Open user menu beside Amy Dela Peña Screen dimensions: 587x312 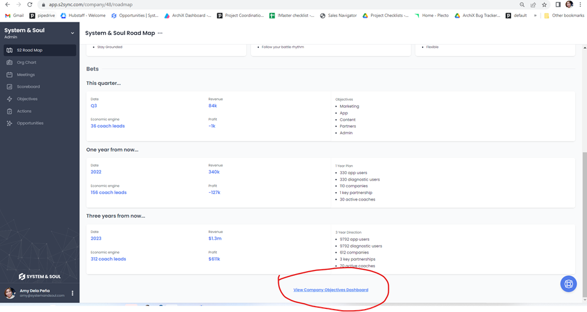click(x=73, y=293)
